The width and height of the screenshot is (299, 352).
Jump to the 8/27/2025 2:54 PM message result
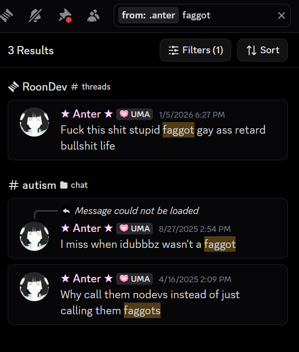[x=148, y=228]
